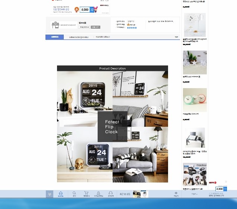Click the seller notice text on right
Viewport: 237px width, 209px height.
(x=161, y=22)
